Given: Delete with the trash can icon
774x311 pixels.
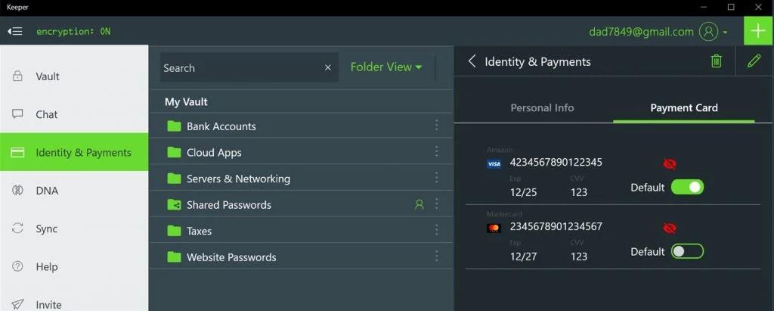Looking at the screenshot, I should point(717,61).
